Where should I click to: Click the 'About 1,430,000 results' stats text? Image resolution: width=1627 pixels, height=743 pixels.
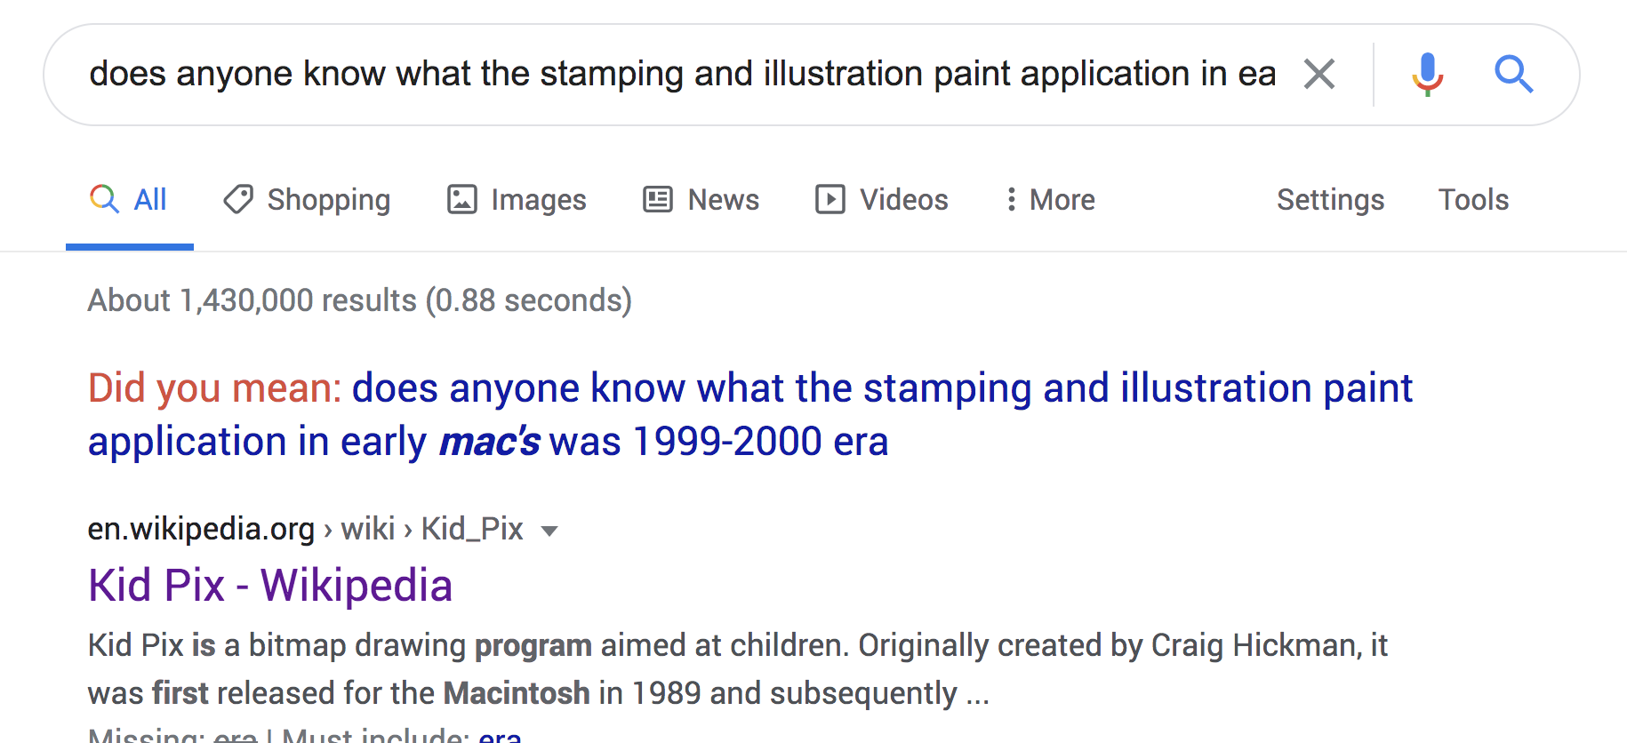359,300
